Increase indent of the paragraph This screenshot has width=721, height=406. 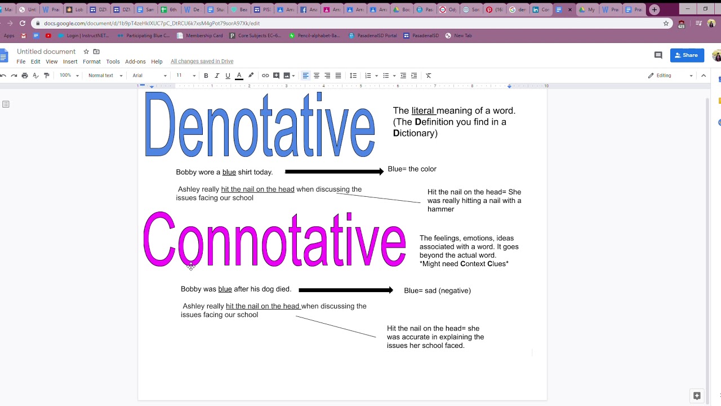pyautogui.click(x=414, y=76)
